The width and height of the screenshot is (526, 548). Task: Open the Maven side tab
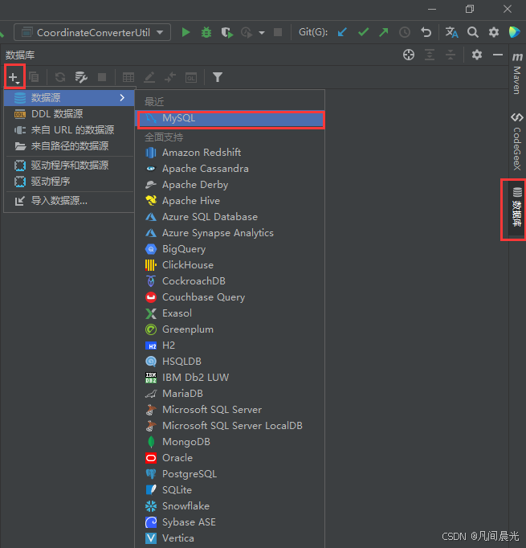point(517,73)
